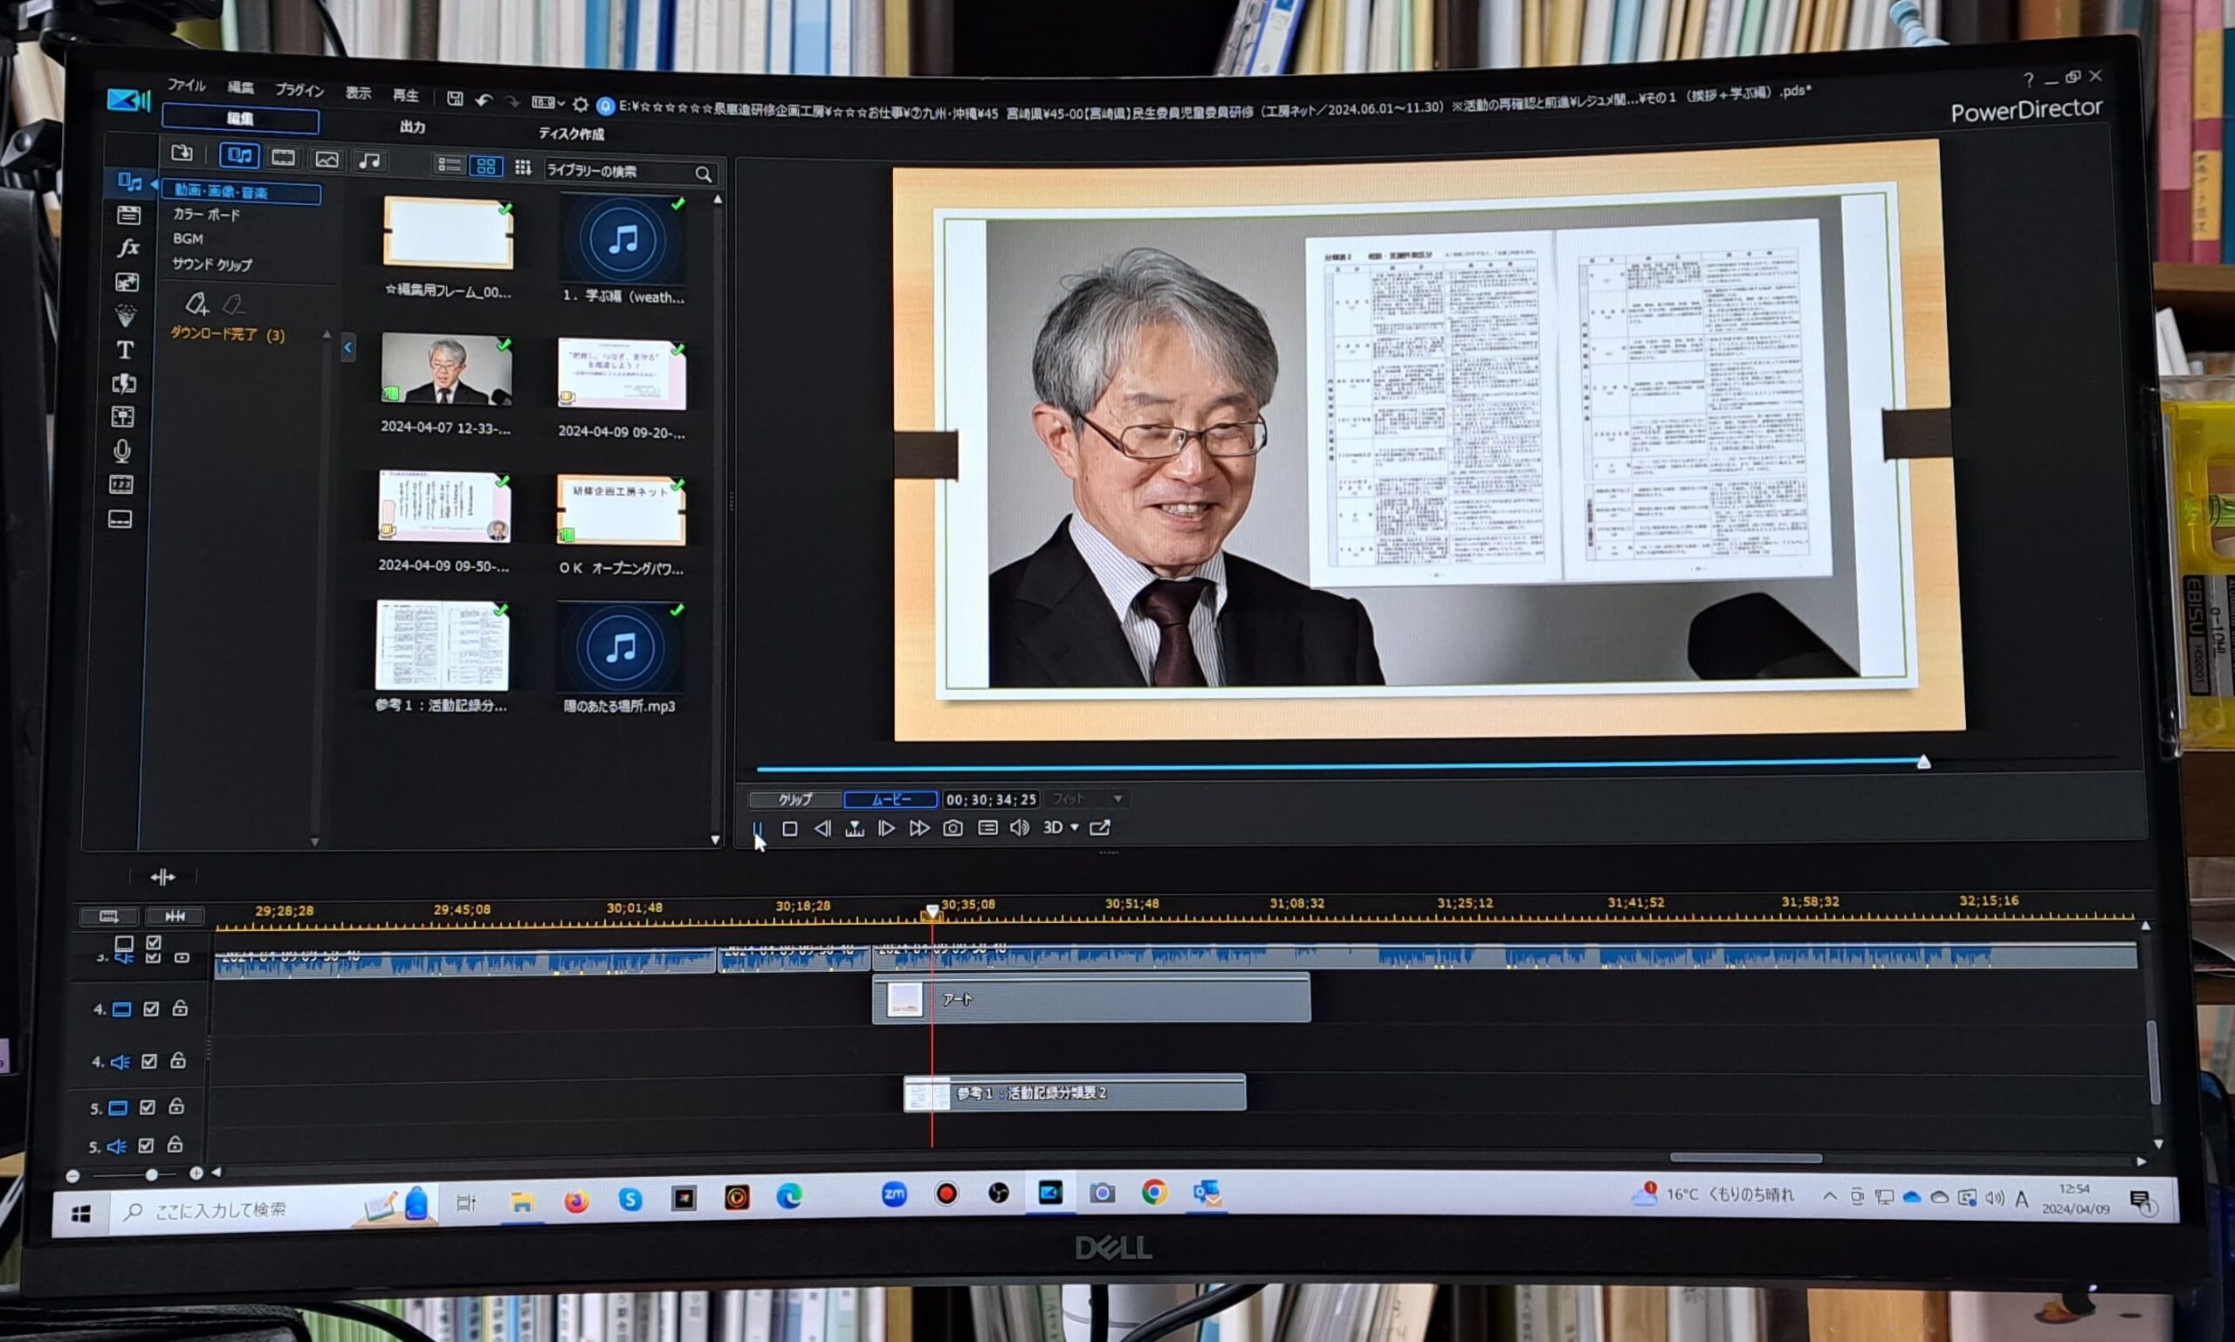Switch preview to クリップ mode

click(795, 799)
